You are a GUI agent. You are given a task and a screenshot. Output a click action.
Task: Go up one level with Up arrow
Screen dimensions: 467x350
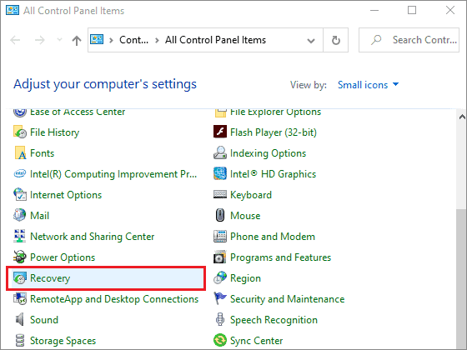click(77, 40)
